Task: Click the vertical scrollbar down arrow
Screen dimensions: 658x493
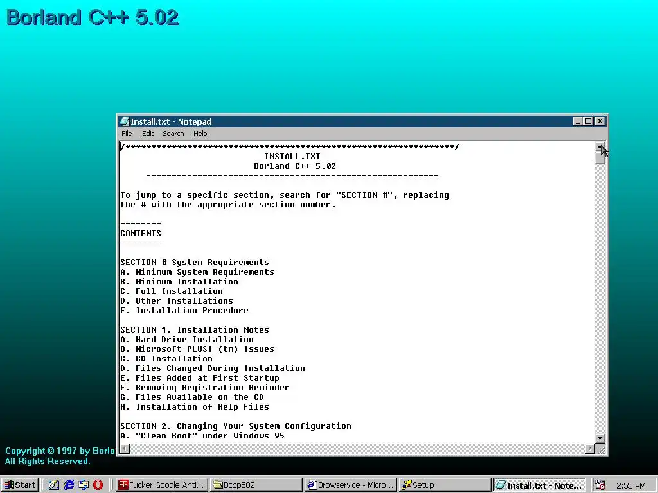Action: click(600, 438)
